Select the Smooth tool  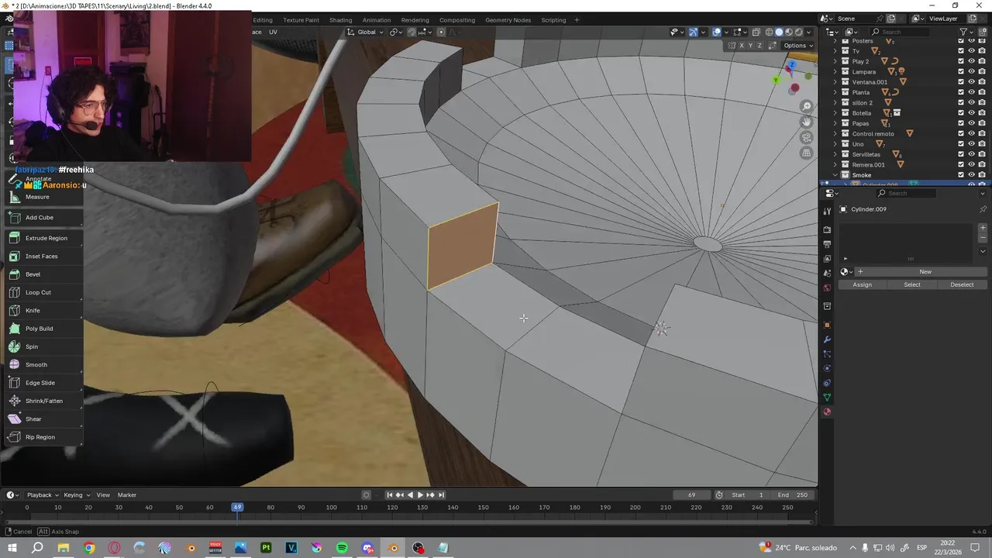(x=43, y=364)
